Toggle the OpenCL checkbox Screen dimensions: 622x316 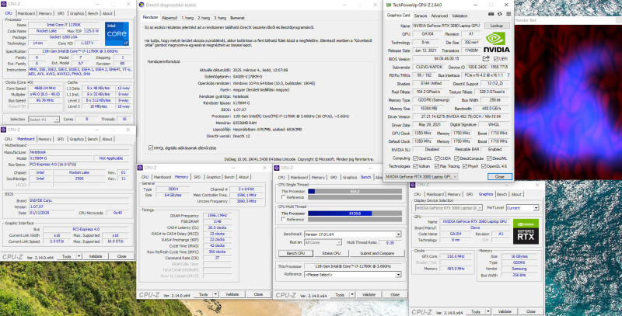[x=414, y=158]
